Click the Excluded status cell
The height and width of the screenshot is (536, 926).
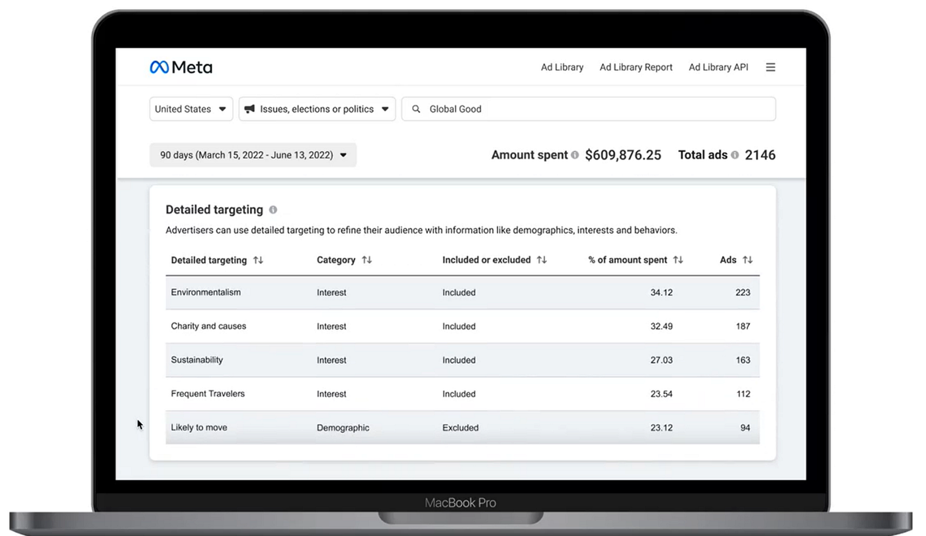(x=460, y=427)
